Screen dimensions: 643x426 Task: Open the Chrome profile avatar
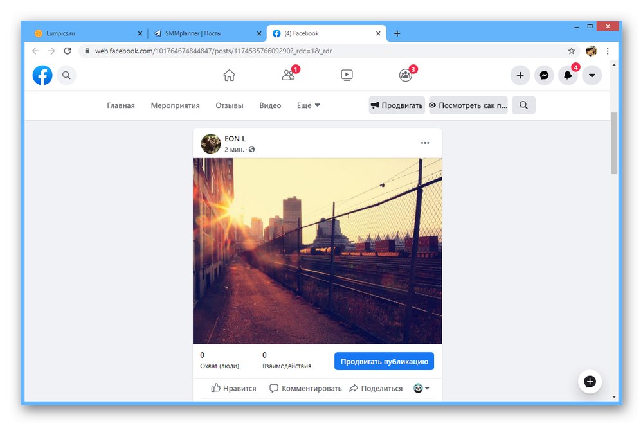pyautogui.click(x=592, y=51)
